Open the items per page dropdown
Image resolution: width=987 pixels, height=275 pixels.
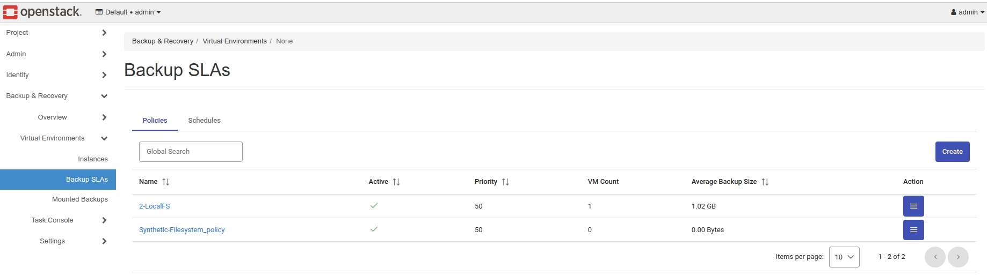(x=844, y=257)
